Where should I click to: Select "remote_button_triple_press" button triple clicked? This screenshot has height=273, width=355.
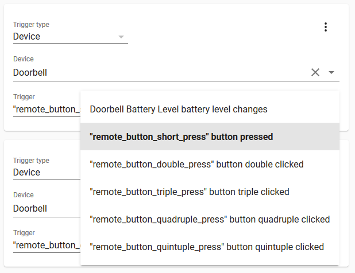point(210,192)
